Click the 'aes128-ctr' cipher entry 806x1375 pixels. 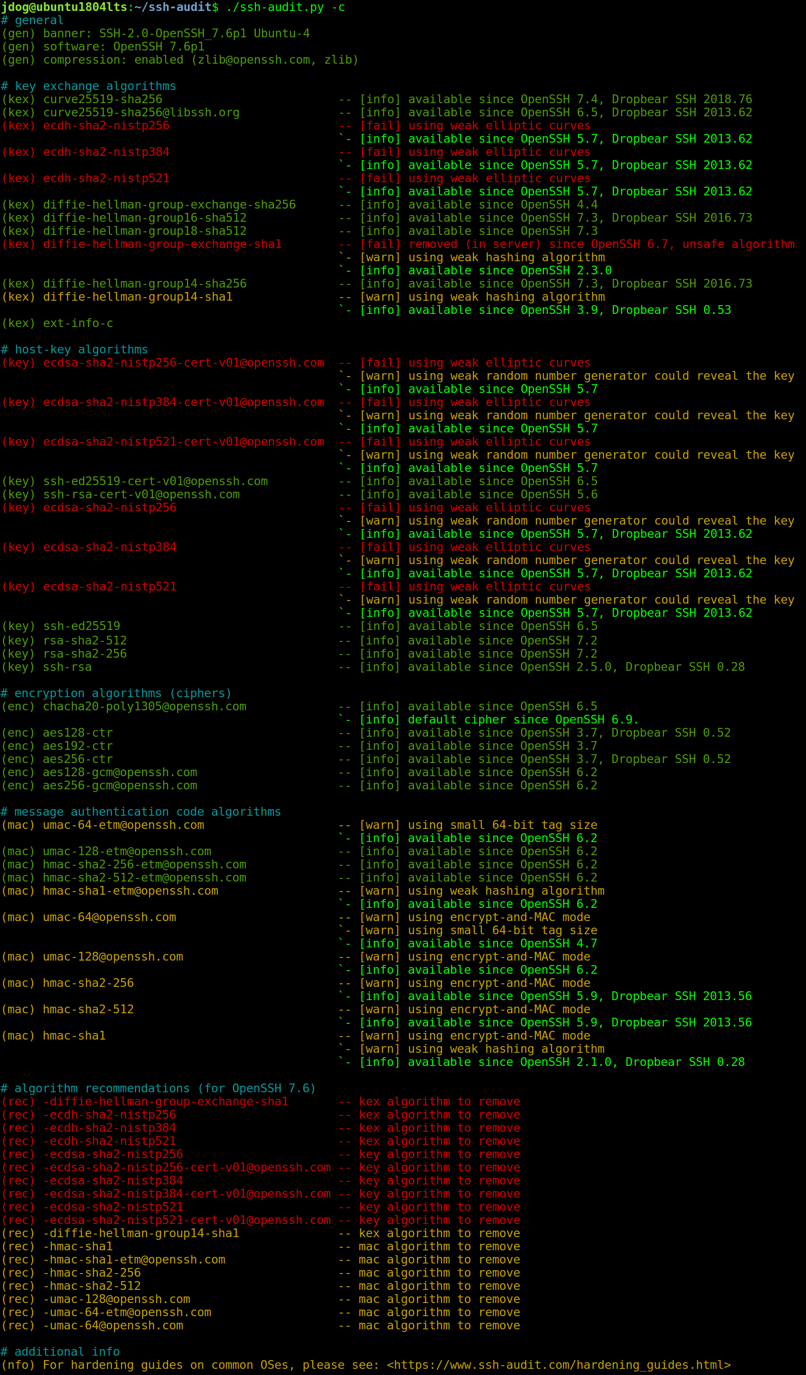point(78,733)
